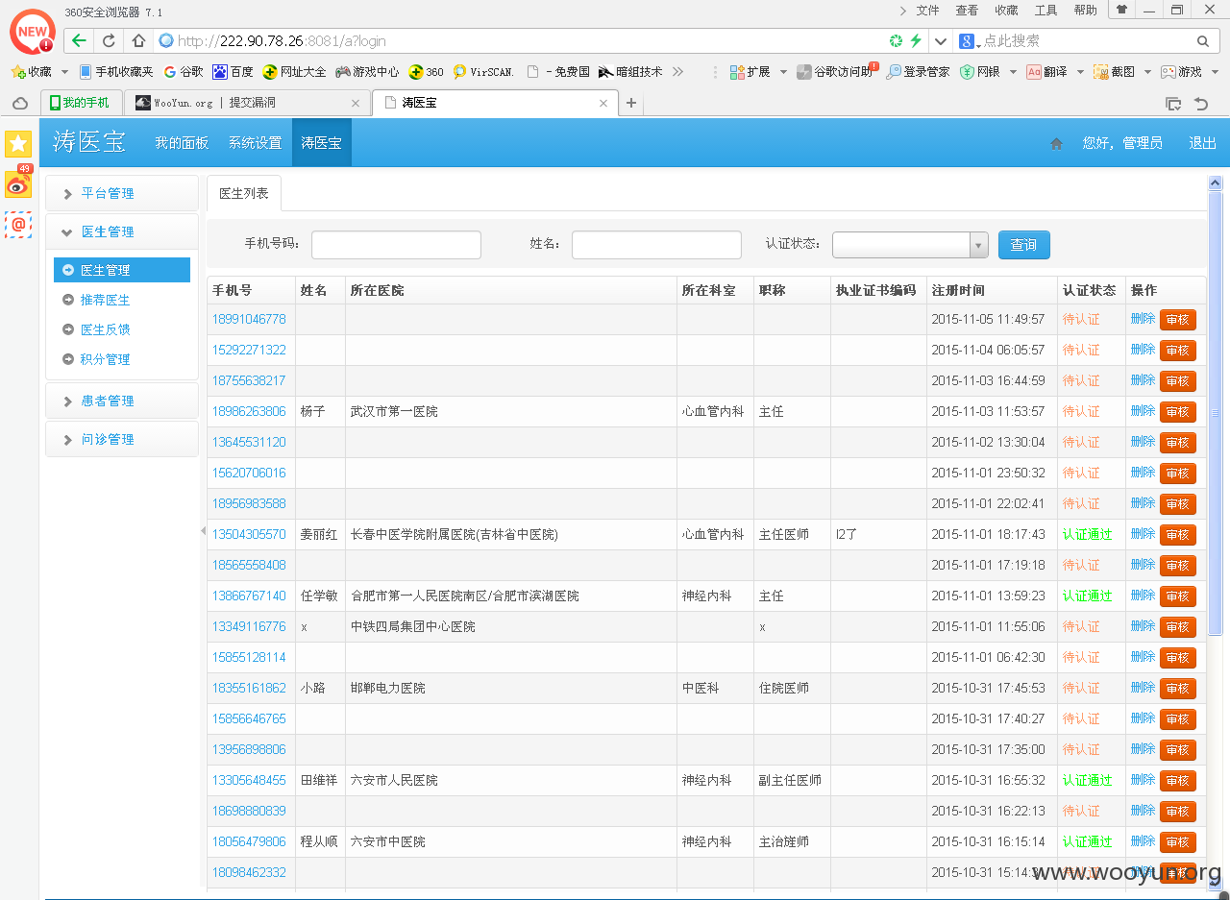This screenshot has height=900, width=1230.
Task: Open the mail @ sidebar icon
Action: point(18,225)
